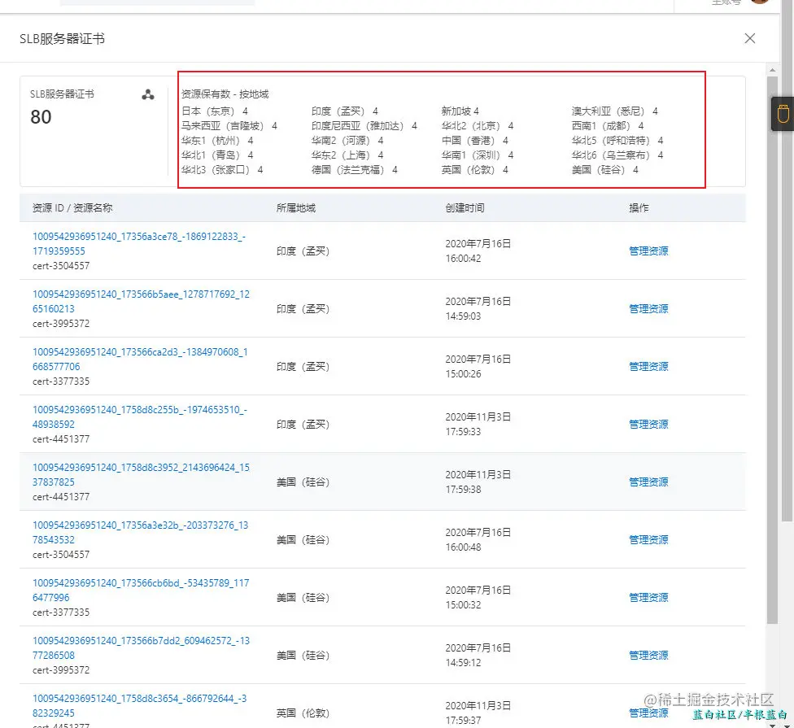This screenshot has height=728, width=794.
Task: Click the cluster icon beside SLB服务器证书
Action: [148, 94]
